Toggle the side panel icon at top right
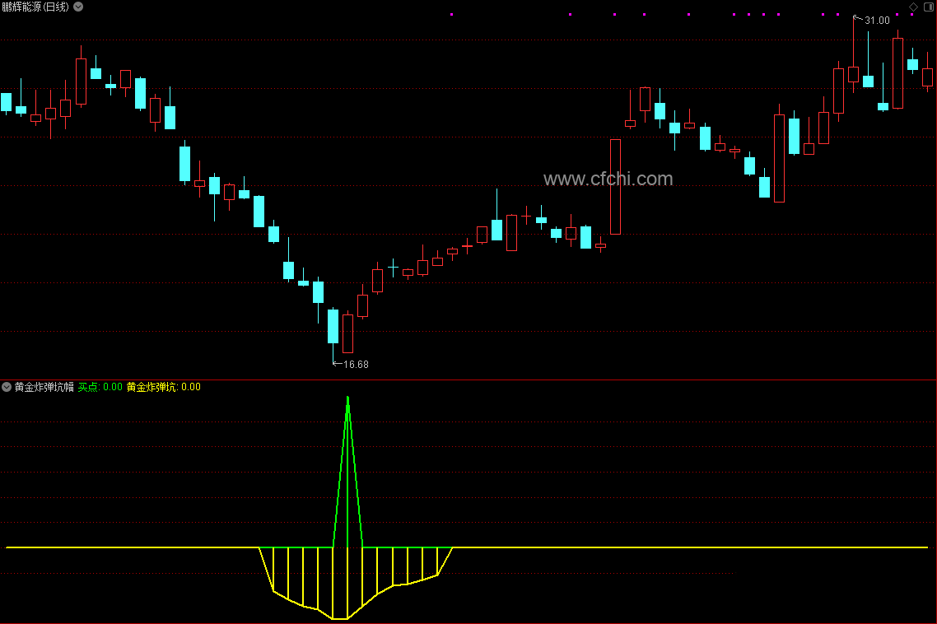This screenshot has width=937, height=624. pyautogui.click(x=929, y=7)
